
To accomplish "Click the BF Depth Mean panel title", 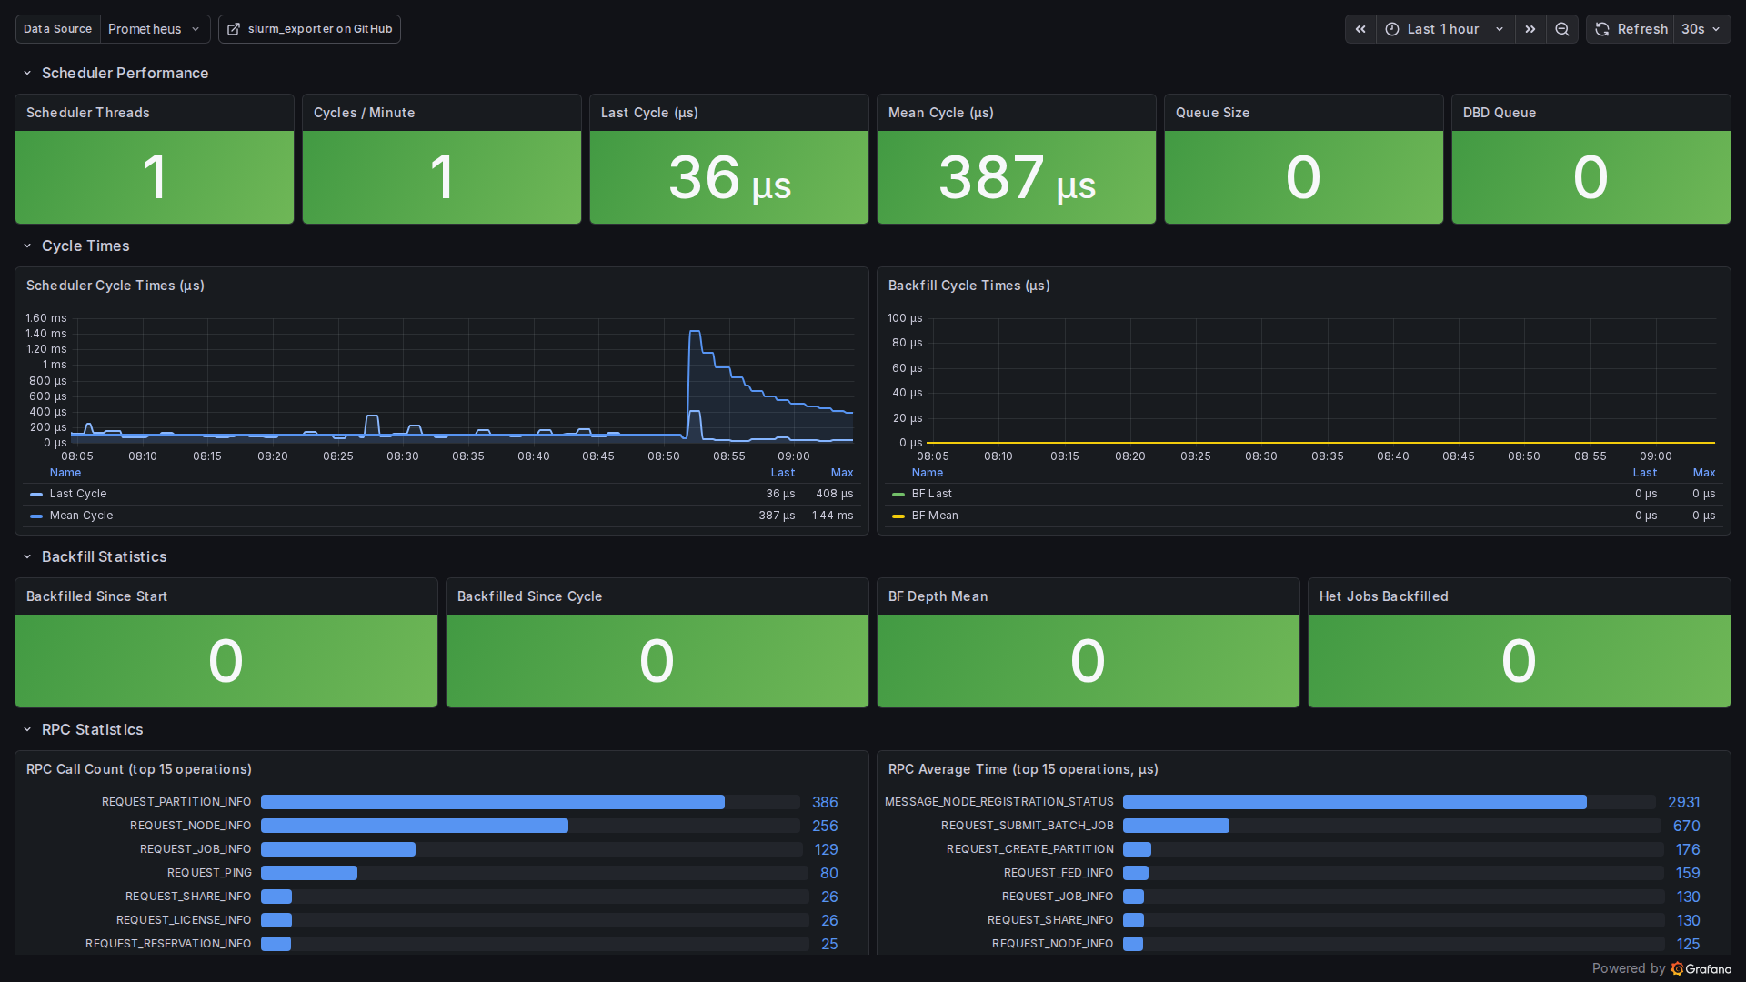I will 938,596.
